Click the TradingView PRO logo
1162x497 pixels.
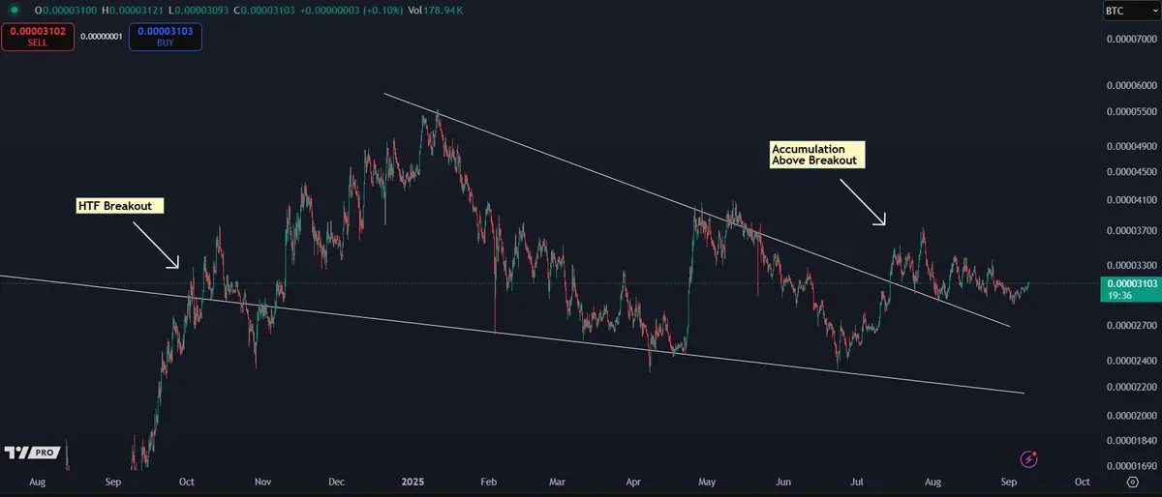pos(30,453)
